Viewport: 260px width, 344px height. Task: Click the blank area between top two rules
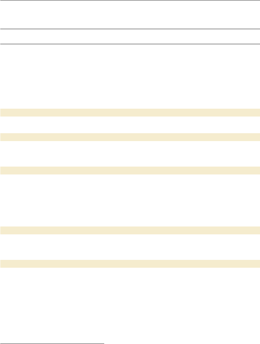(130, 15)
